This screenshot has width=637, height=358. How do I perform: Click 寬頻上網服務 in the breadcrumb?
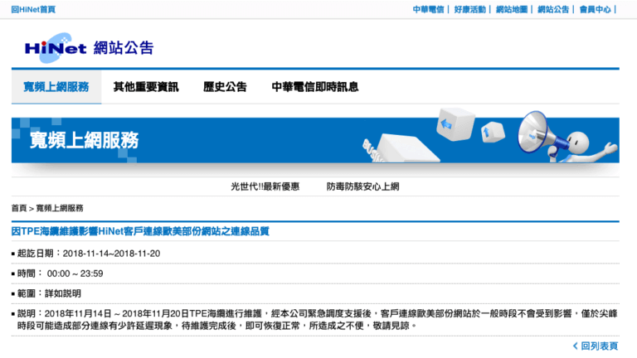(60, 208)
